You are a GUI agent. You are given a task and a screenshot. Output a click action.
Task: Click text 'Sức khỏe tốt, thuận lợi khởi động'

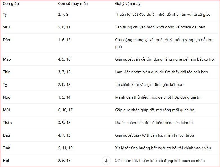144,161
